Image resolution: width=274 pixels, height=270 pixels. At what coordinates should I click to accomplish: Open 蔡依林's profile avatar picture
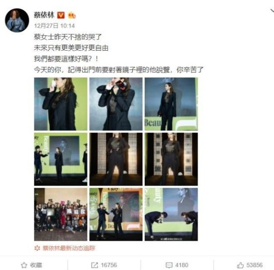pos(17,21)
